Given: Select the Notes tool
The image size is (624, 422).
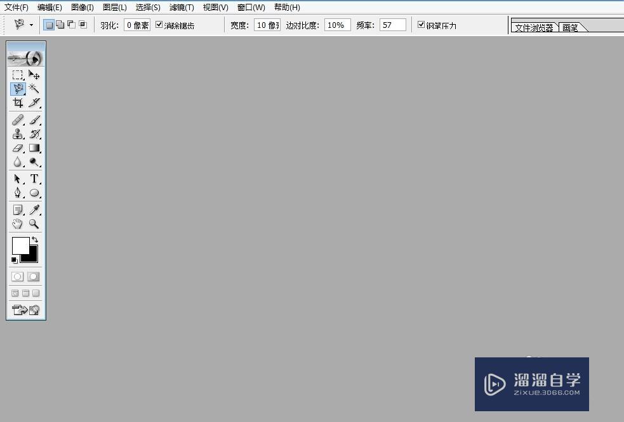Looking at the screenshot, I should point(18,210).
